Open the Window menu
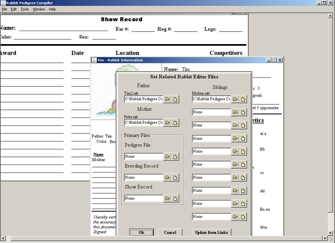This screenshot has height=243, width=335. pyautogui.click(x=39, y=9)
